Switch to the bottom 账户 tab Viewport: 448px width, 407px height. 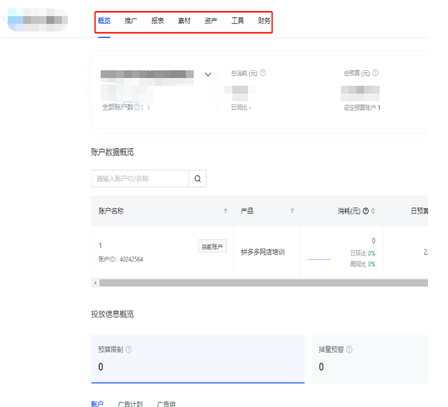(x=97, y=404)
